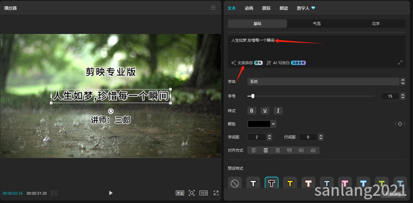Go to the previous keyframe arrow
This screenshot has height=203, width=413.
[395, 124]
